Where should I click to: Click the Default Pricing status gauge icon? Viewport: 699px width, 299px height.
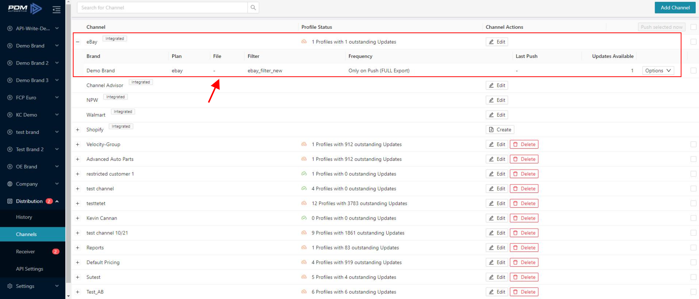pyautogui.click(x=304, y=262)
